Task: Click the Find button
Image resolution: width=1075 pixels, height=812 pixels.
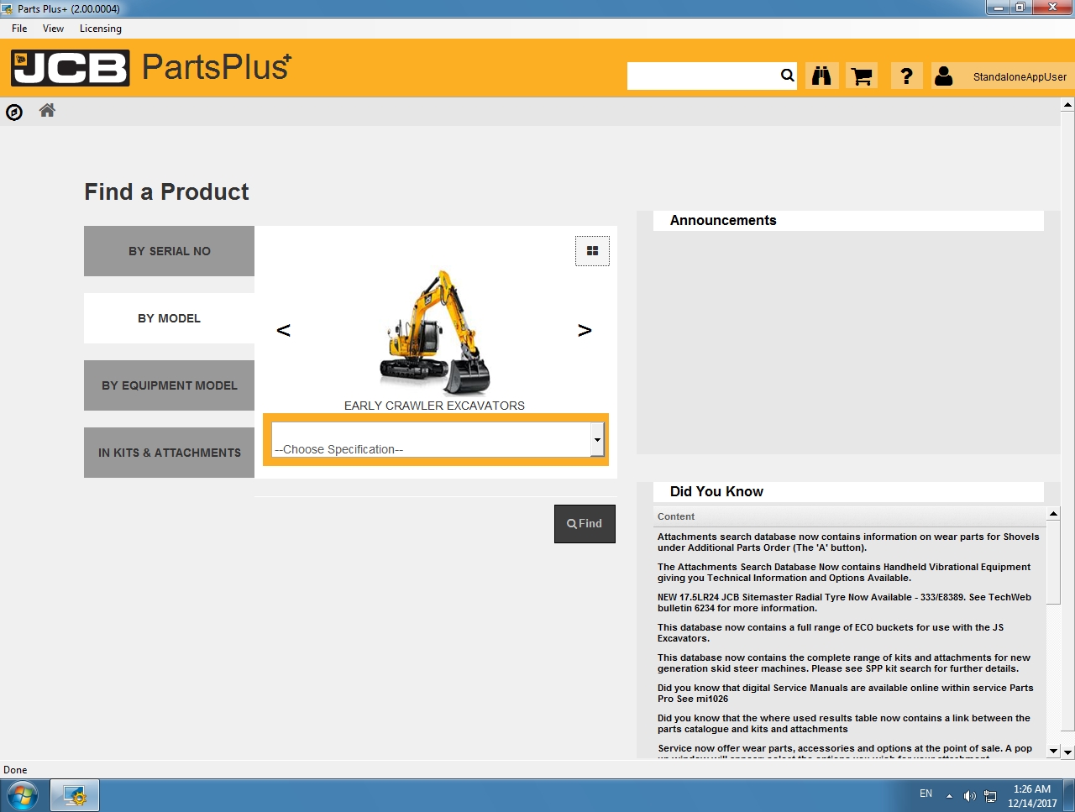Action: click(x=585, y=524)
